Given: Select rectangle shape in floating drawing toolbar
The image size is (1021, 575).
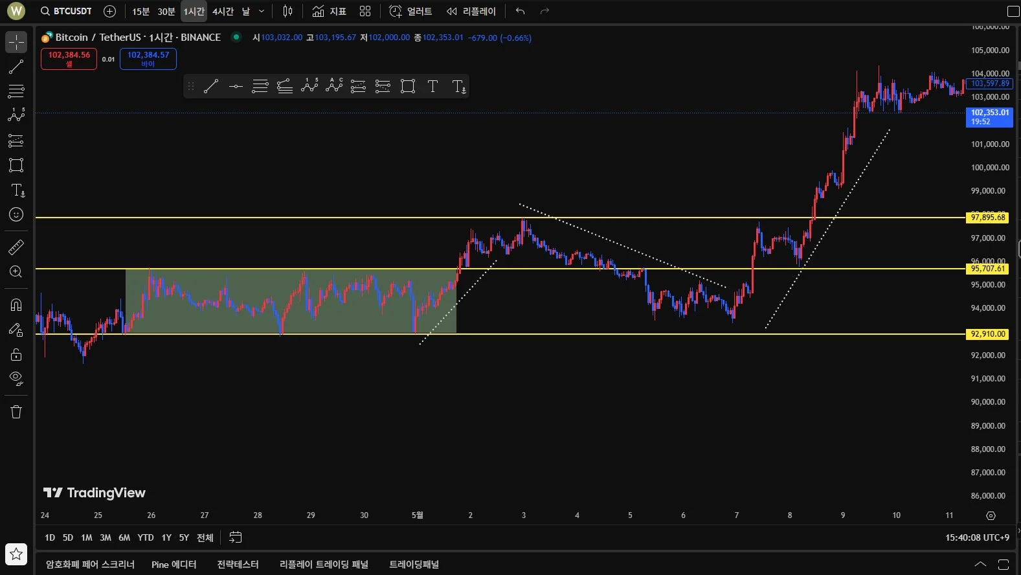Looking at the screenshot, I should click(x=408, y=87).
